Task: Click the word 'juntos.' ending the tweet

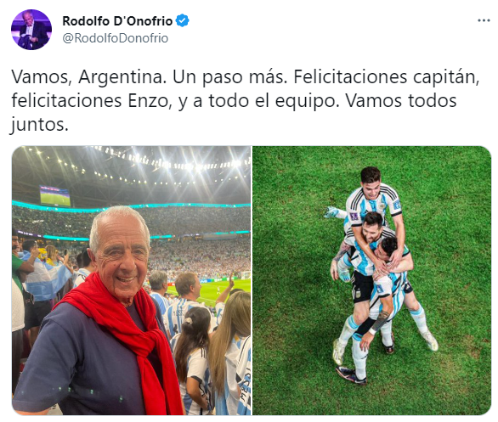Action: click(40, 125)
